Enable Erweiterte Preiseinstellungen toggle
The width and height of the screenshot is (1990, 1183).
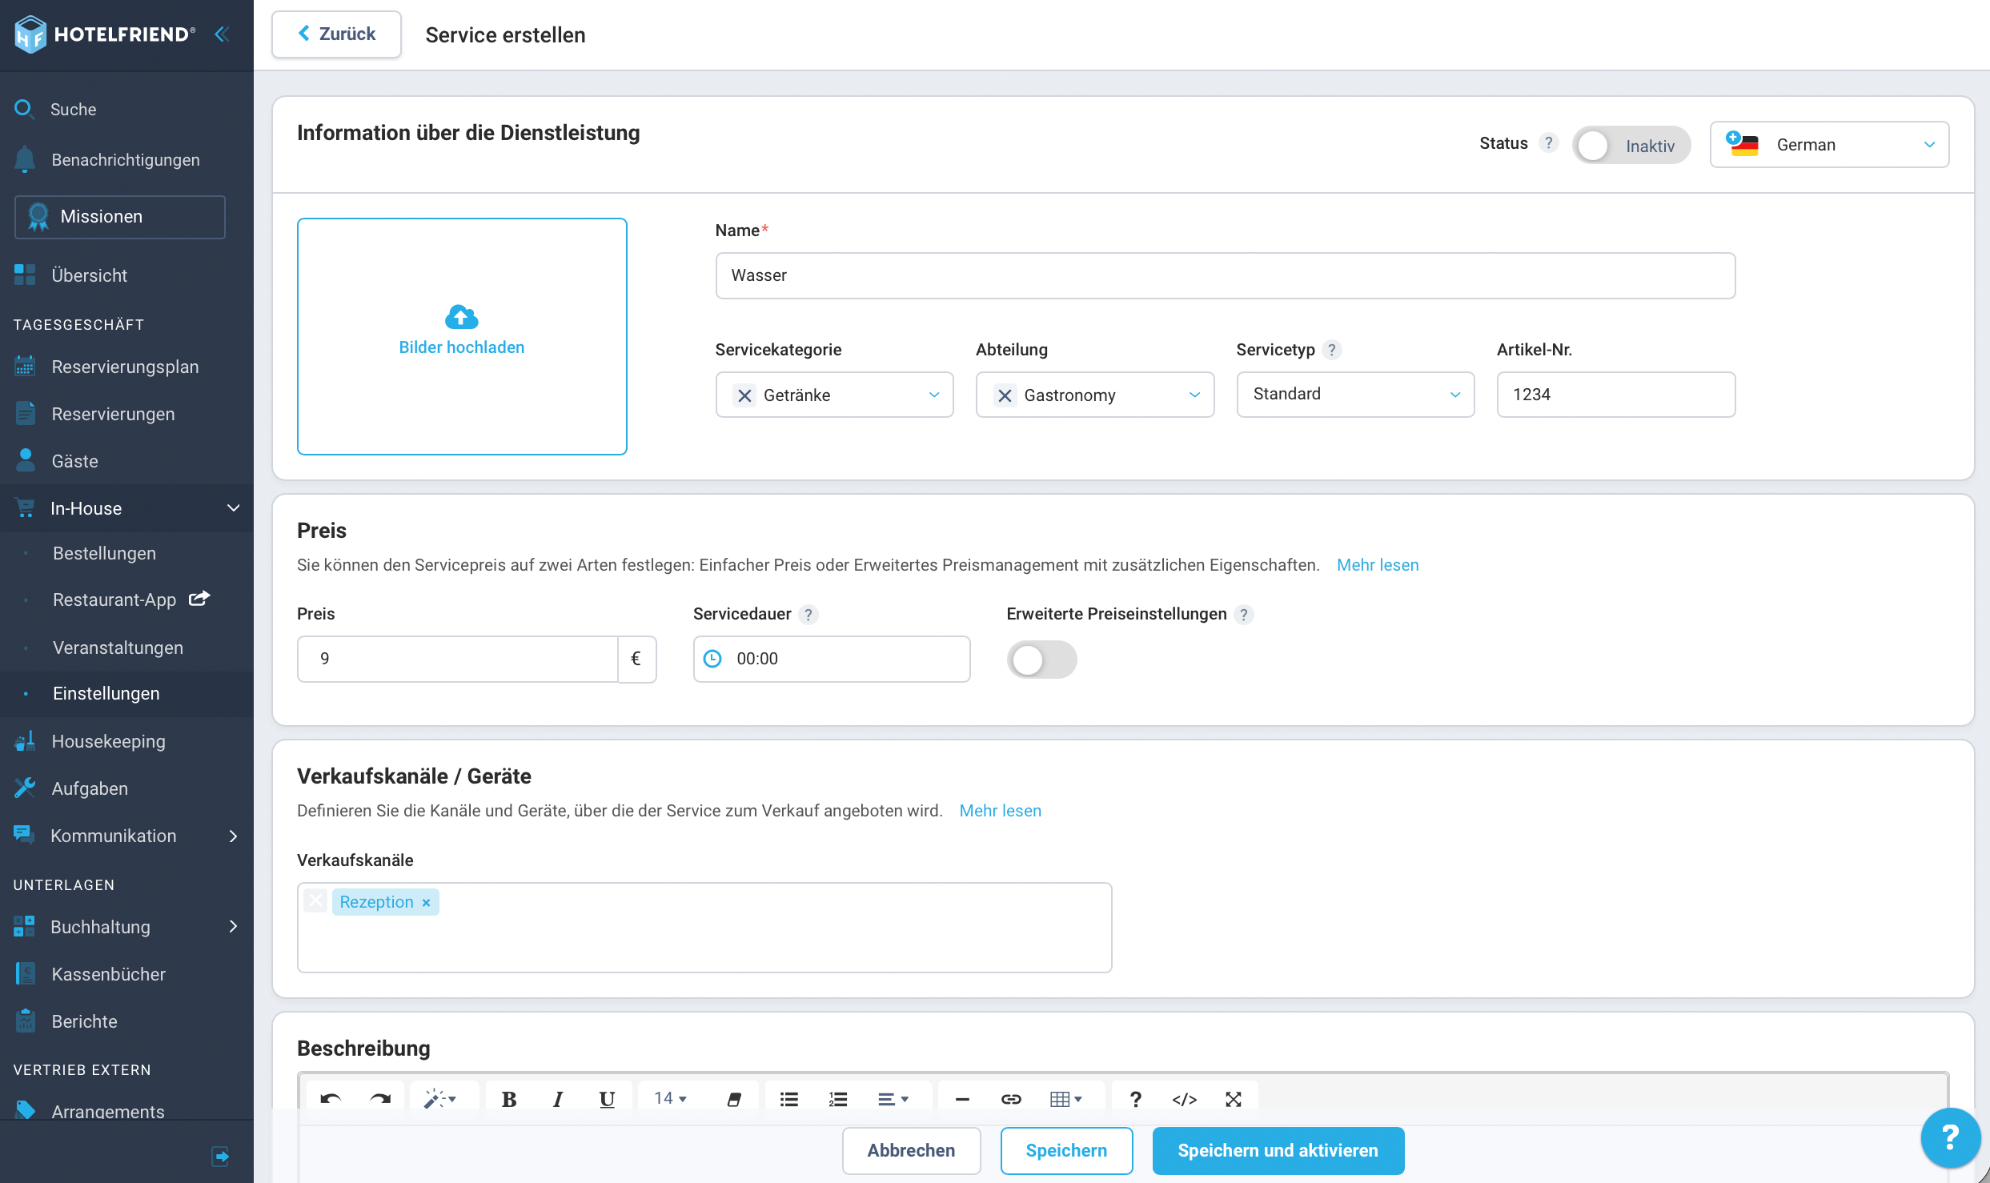click(1041, 660)
